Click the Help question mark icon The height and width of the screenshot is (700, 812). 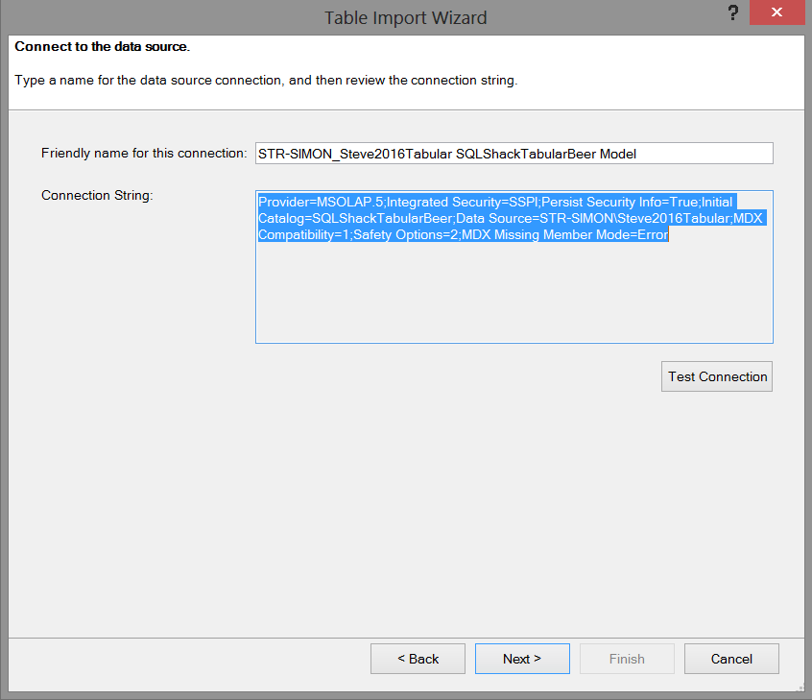(x=733, y=13)
